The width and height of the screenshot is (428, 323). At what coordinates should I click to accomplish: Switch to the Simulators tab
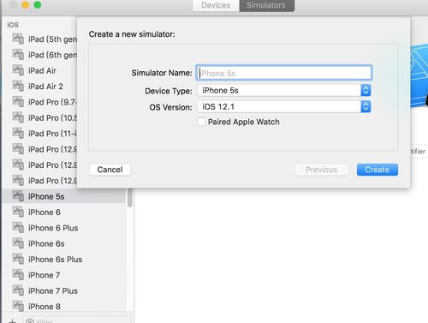(x=266, y=5)
